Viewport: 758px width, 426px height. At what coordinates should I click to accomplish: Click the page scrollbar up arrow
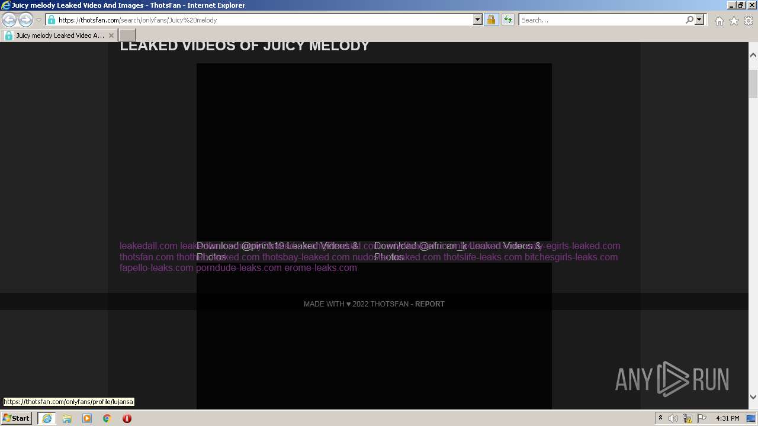(753, 55)
